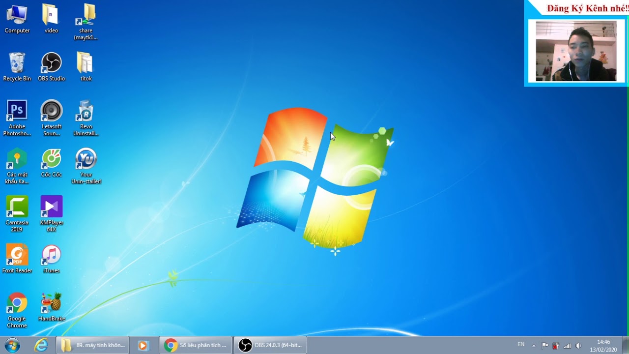Open KMPlayer 64X shortcut

[x=51, y=214]
